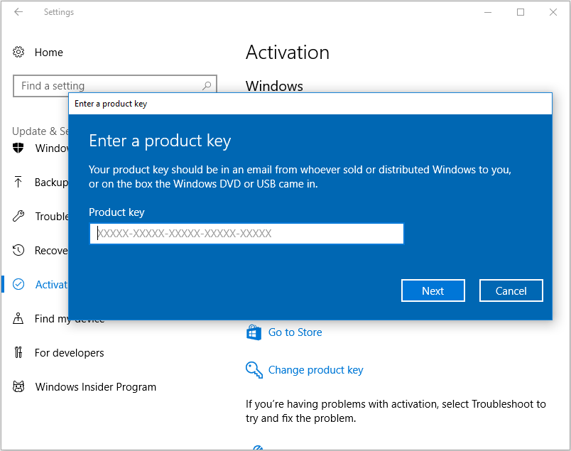Click the Change product key link
This screenshot has height=451, width=571.
coord(315,370)
